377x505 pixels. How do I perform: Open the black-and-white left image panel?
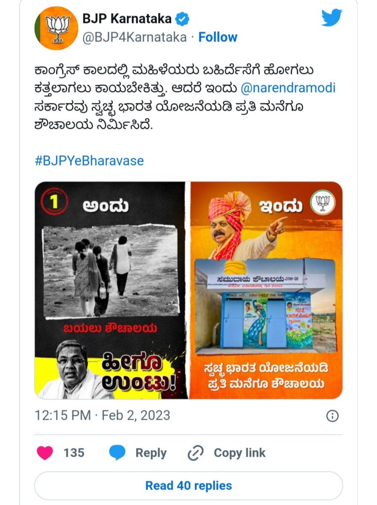110,290
